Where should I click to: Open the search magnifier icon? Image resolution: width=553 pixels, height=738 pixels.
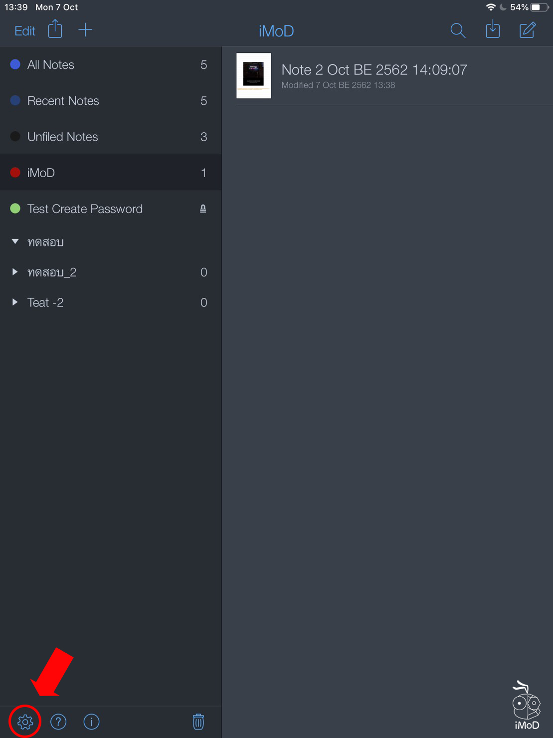[x=458, y=30]
